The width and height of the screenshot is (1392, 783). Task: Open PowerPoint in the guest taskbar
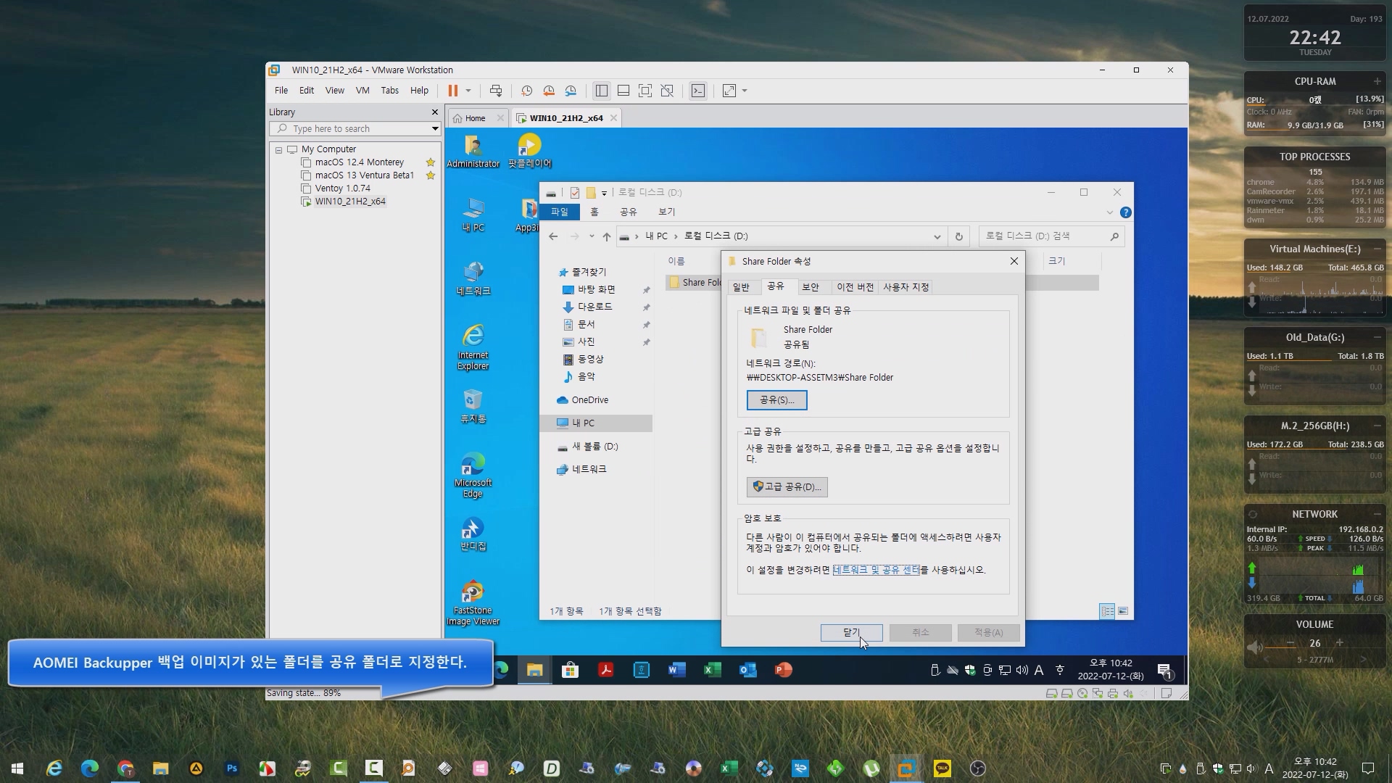[x=784, y=670]
